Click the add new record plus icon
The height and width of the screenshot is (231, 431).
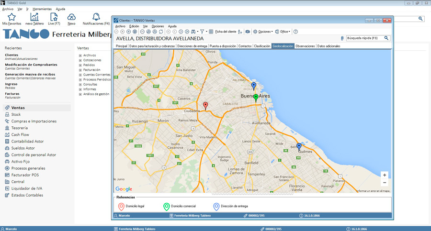128,32
